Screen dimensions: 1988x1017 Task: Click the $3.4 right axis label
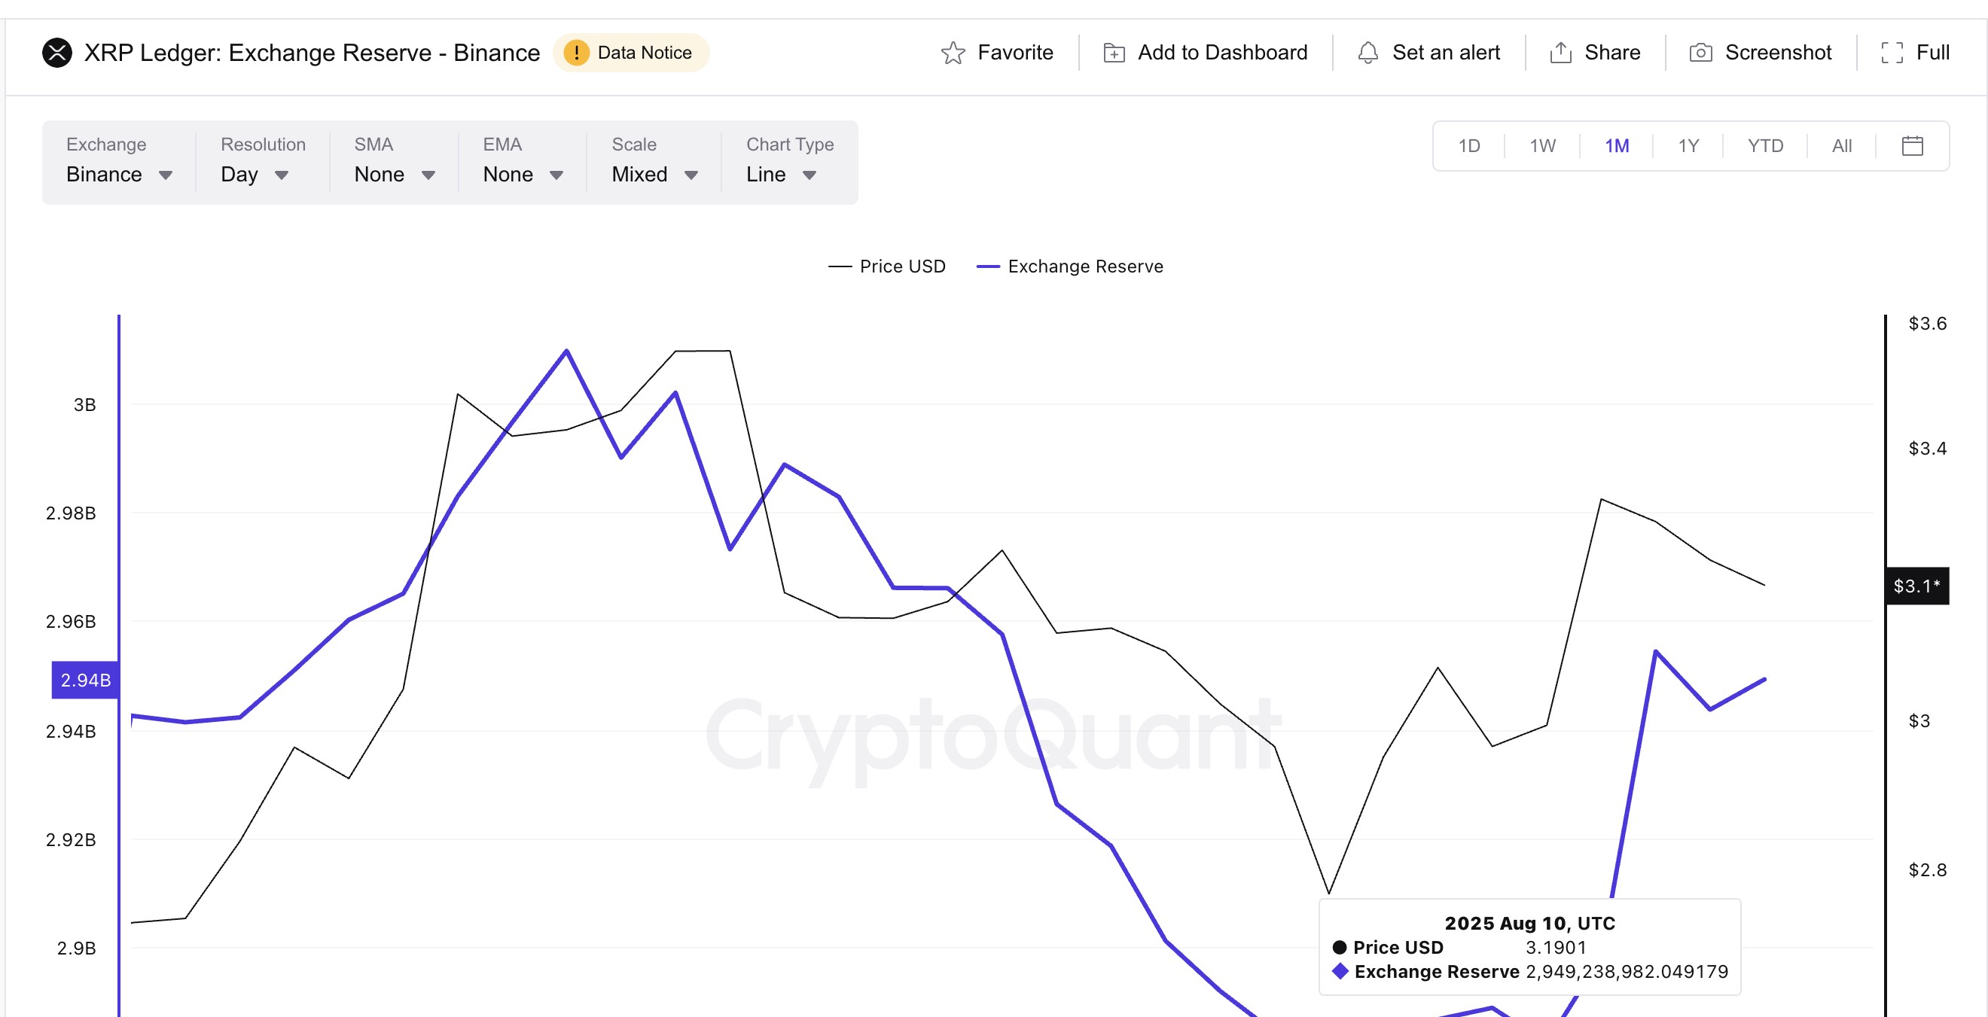pyautogui.click(x=1927, y=449)
